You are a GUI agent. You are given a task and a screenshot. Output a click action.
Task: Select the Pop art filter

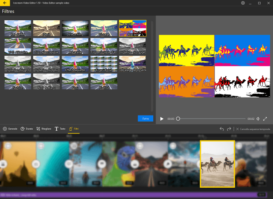coord(133,28)
